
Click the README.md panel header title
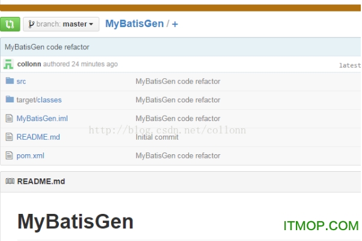(x=41, y=181)
